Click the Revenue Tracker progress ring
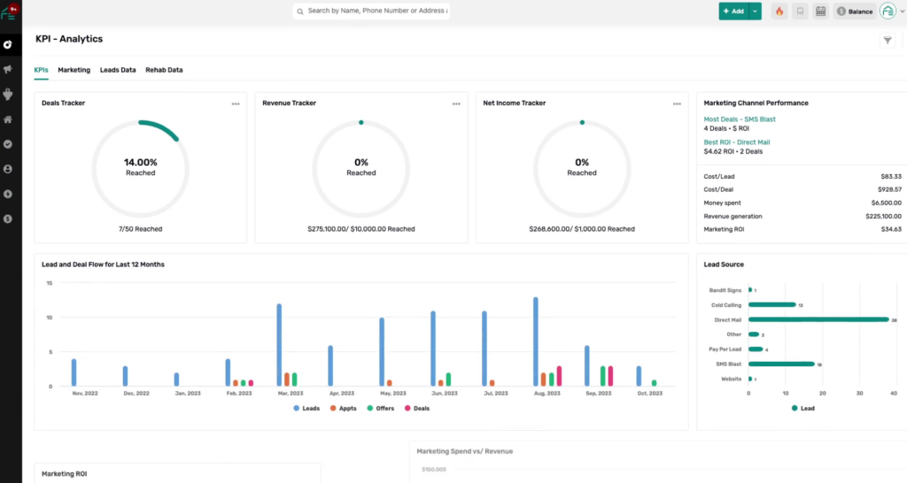Image resolution: width=907 pixels, height=483 pixels. pyautogui.click(x=361, y=169)
